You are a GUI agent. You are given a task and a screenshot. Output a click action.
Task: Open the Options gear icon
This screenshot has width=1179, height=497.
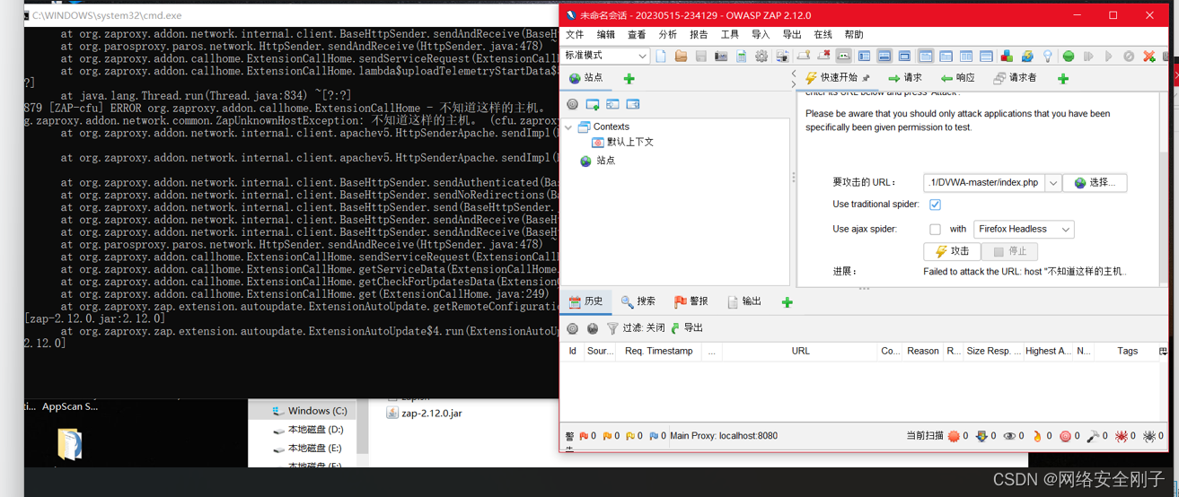761,56
